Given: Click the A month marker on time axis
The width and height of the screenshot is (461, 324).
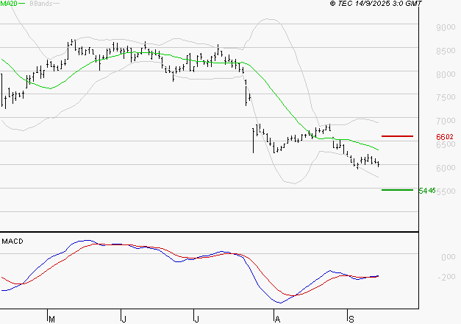Looking at the screenshot, I should pos(277,319).
